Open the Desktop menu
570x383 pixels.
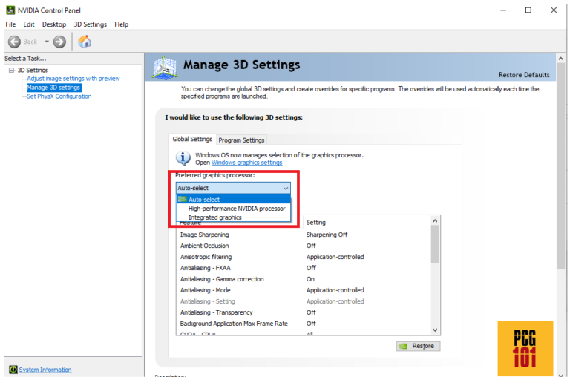coord(54,24)
